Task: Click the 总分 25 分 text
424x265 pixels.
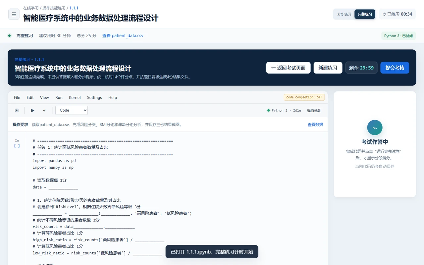Action: 86,35
